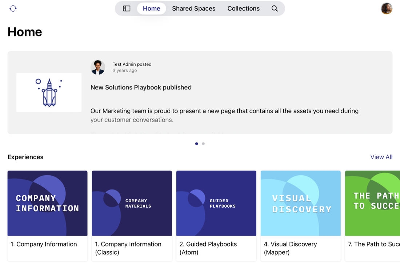Open New Solutions Playbook published post
This screenshot has height=264, width=400.
tap(141, 87)
